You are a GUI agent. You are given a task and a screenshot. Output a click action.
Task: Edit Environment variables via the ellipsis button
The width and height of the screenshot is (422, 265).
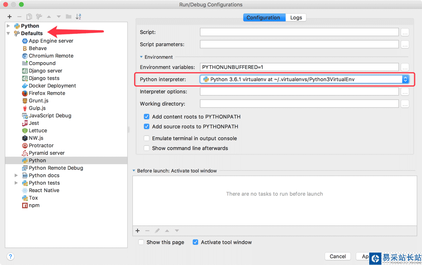coord(405,67)
